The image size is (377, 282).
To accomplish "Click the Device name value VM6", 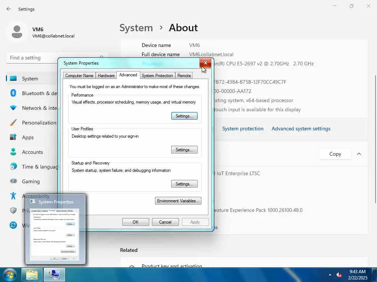I will pos(194,45).
